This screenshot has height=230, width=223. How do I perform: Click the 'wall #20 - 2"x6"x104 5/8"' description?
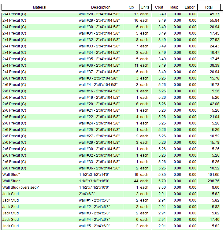(x=101, y=104)
